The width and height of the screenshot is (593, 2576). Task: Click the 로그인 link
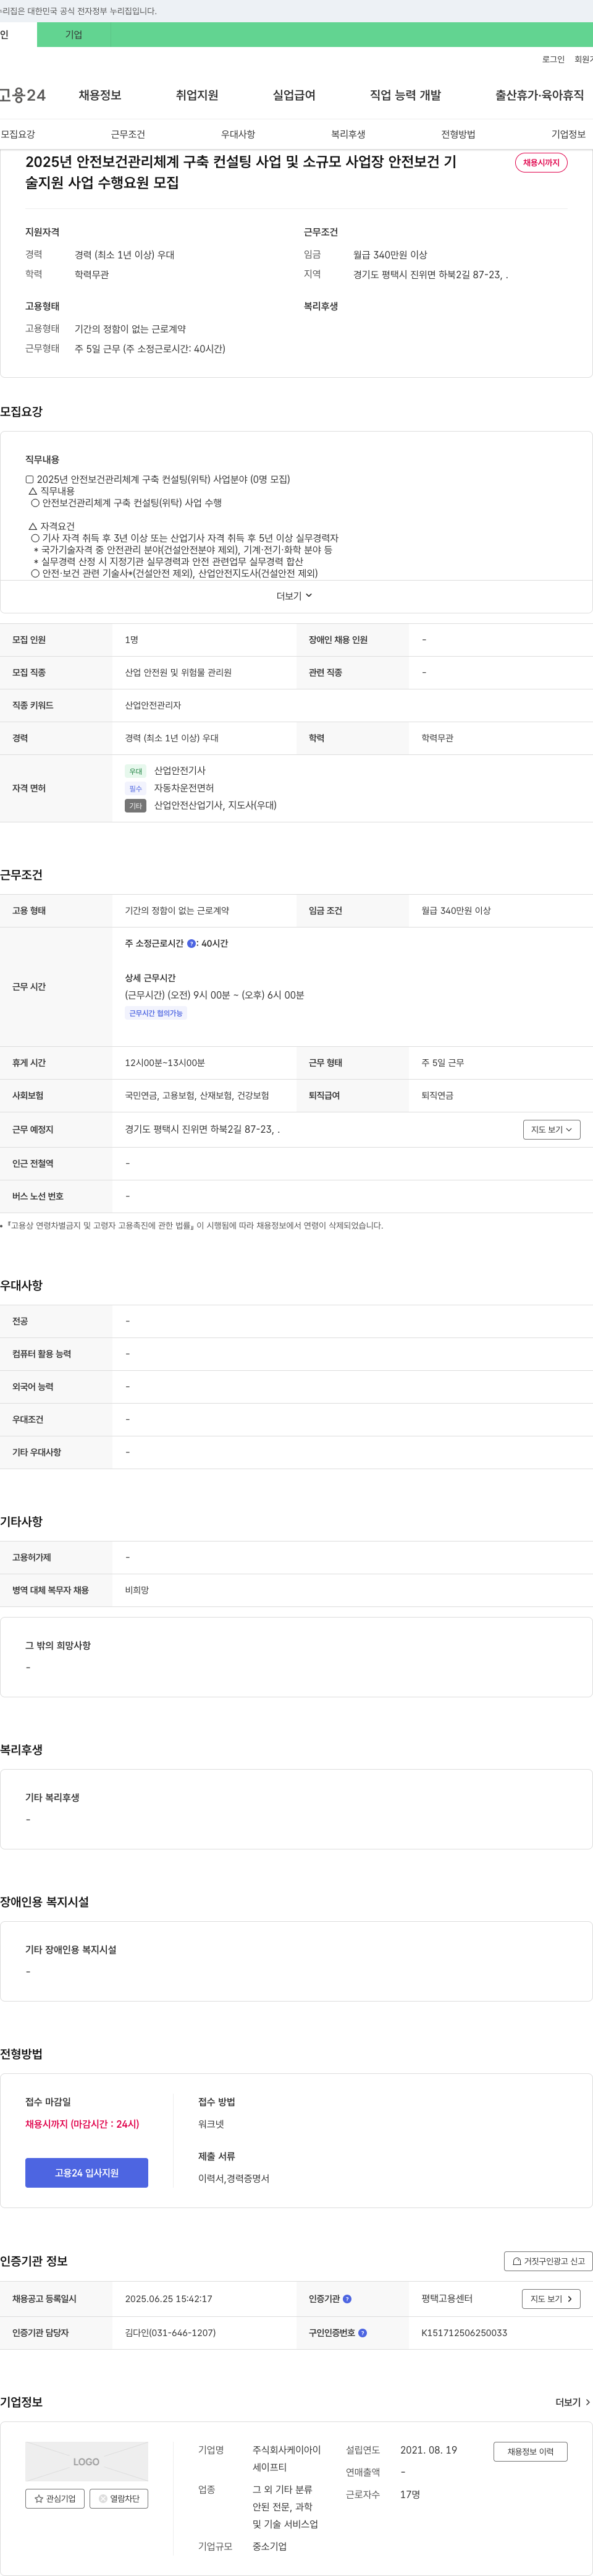pos(553,59)
